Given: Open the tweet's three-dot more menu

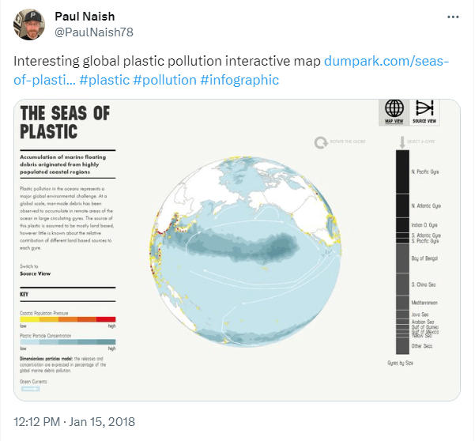Looking at the screenshot, I should [x=453, y=17].
